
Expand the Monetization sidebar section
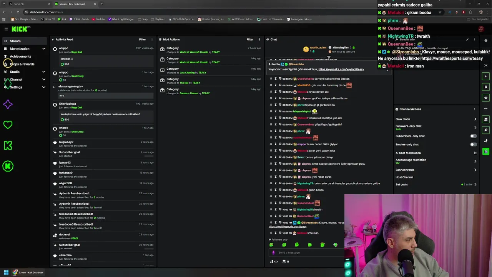(43, 49)
